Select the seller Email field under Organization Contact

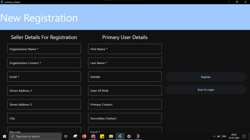44,77
